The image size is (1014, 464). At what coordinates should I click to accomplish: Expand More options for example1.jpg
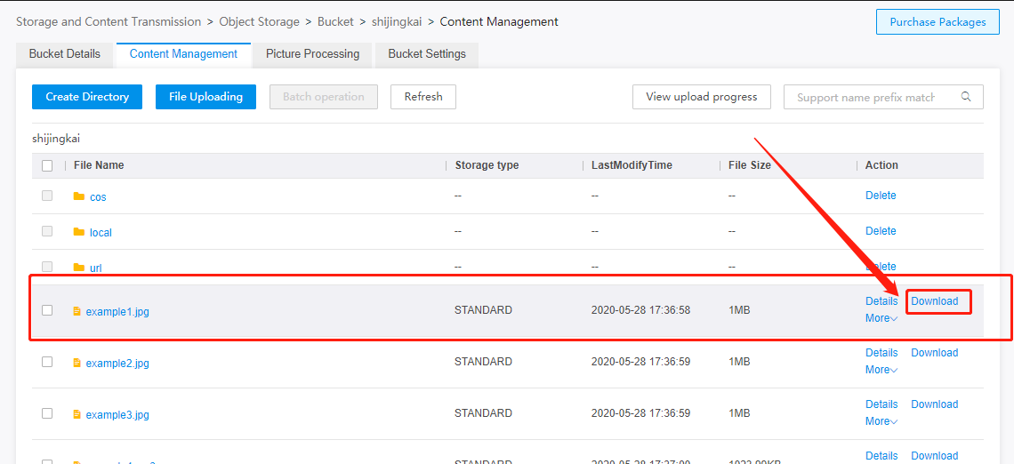881,318
